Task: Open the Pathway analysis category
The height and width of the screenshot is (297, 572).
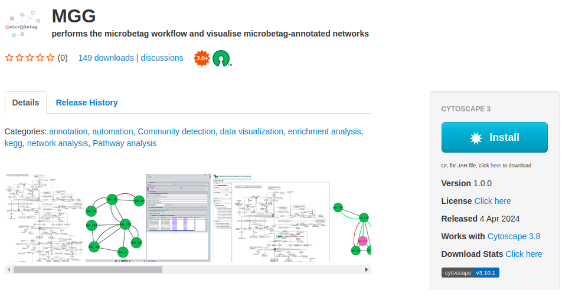Action: [x=125, y=143]
